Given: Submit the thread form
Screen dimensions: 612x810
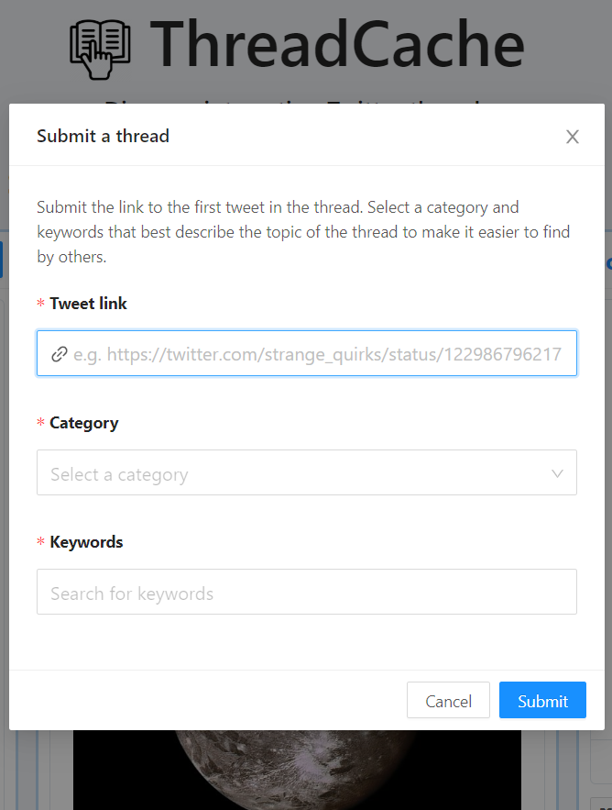Looking at the screenshot, I should point(542,701).
